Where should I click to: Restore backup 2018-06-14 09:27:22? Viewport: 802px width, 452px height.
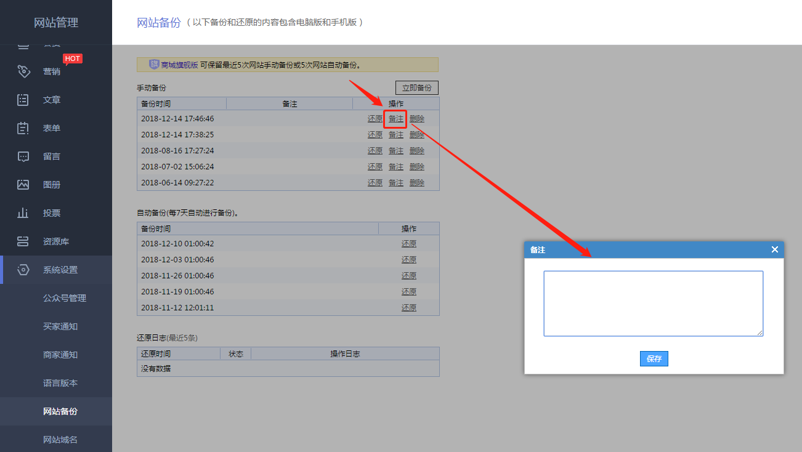click(x=375, y=183)
